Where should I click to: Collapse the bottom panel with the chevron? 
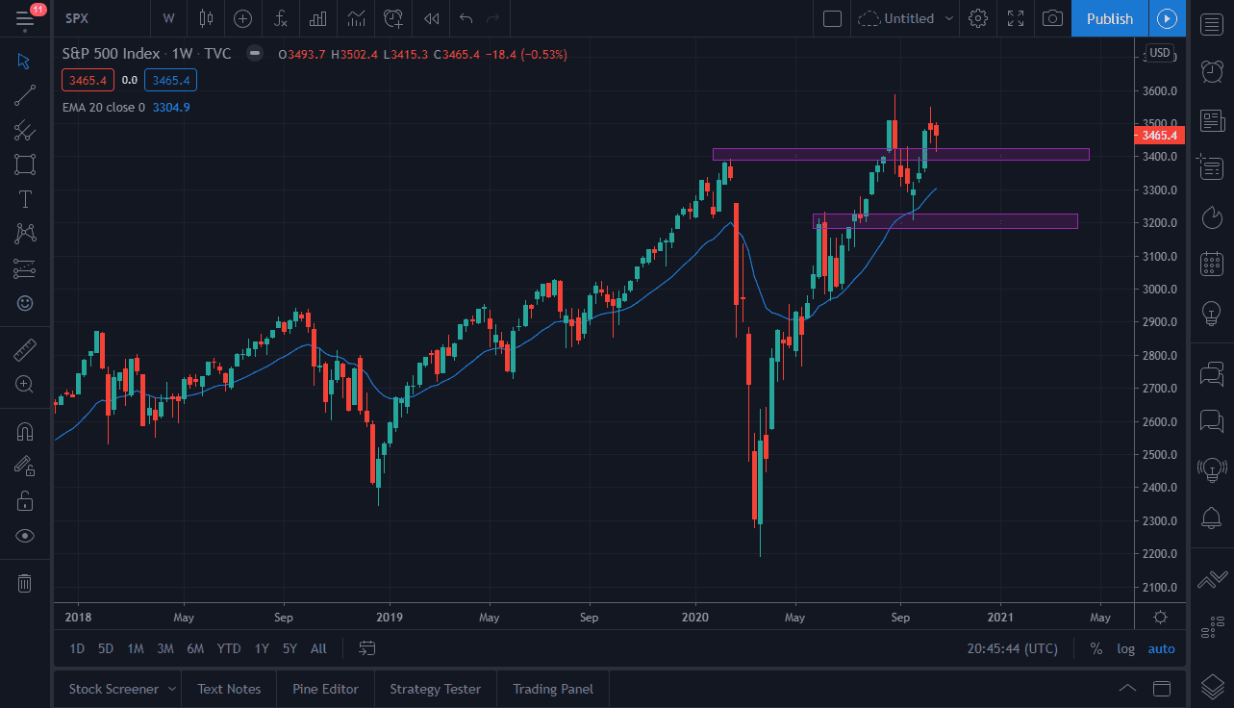coord(1126,689)
